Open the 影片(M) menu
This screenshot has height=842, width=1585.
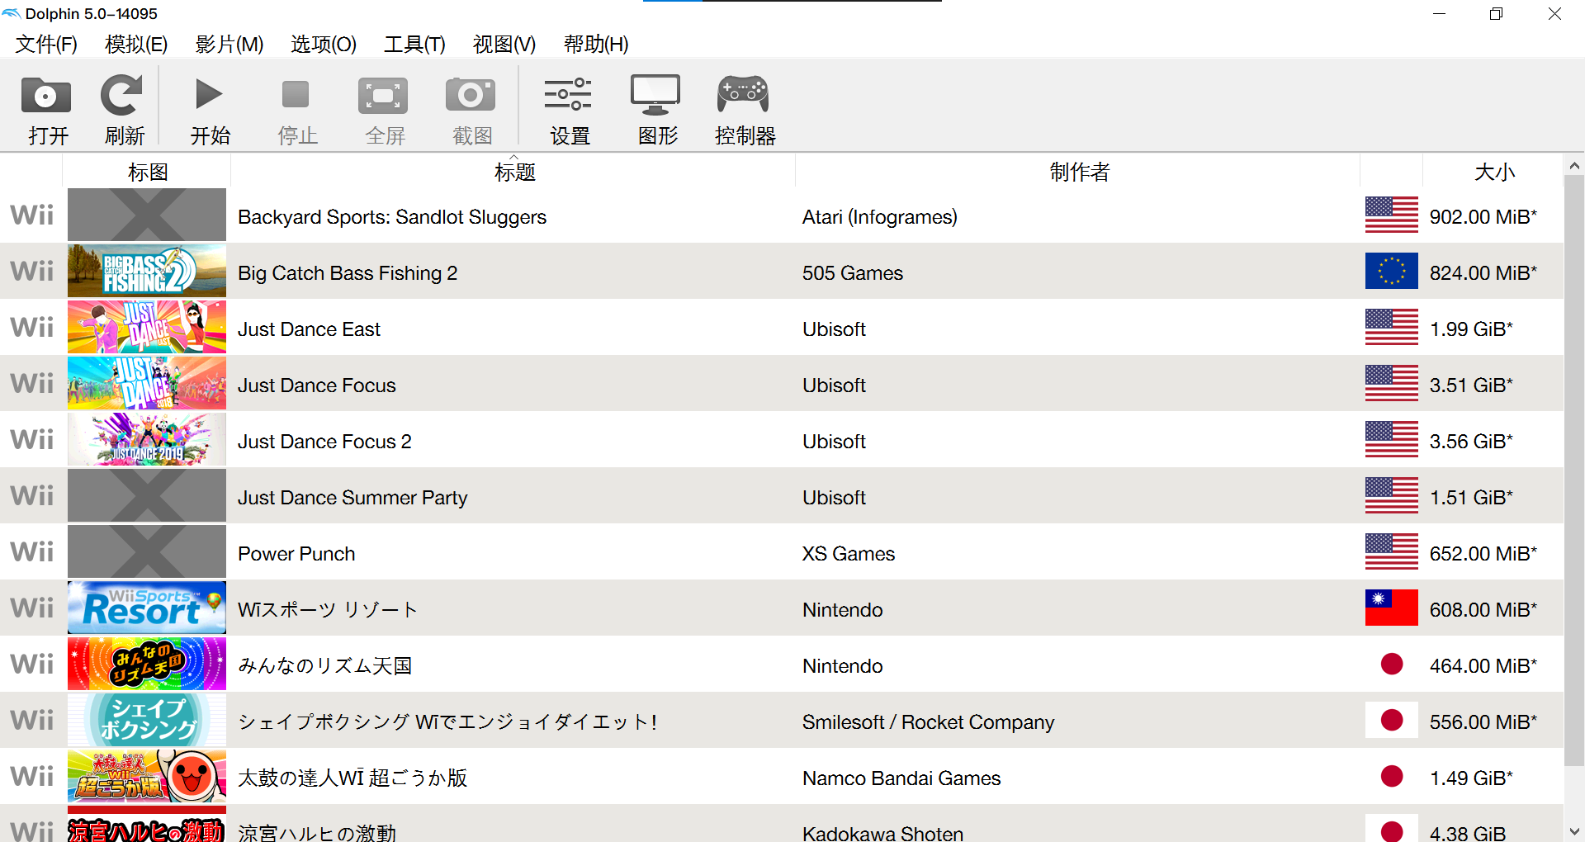229,44
